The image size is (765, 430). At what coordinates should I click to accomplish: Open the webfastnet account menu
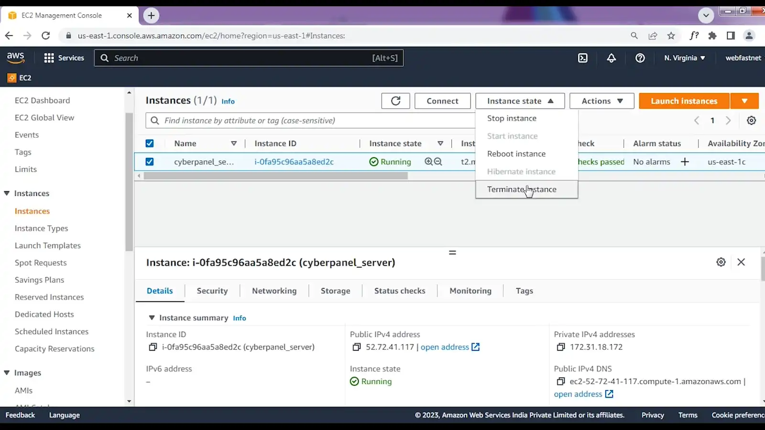(x=744, y=58)
